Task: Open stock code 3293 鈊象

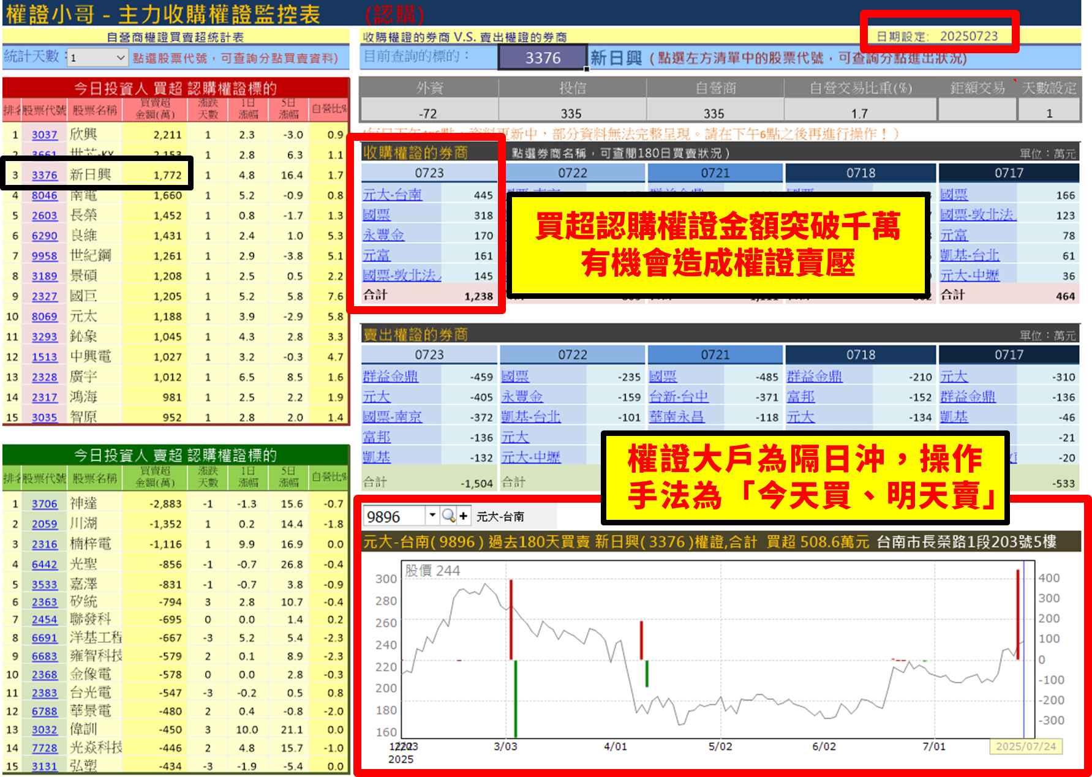Action: (x=45, y=337)
